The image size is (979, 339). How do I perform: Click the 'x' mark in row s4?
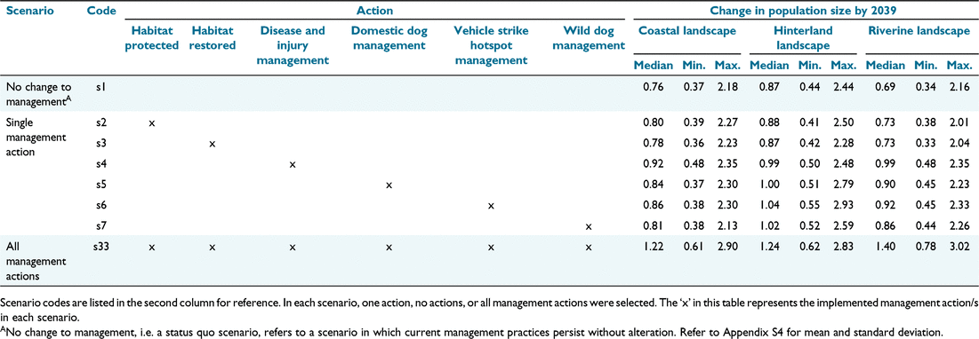coord(292,165)
